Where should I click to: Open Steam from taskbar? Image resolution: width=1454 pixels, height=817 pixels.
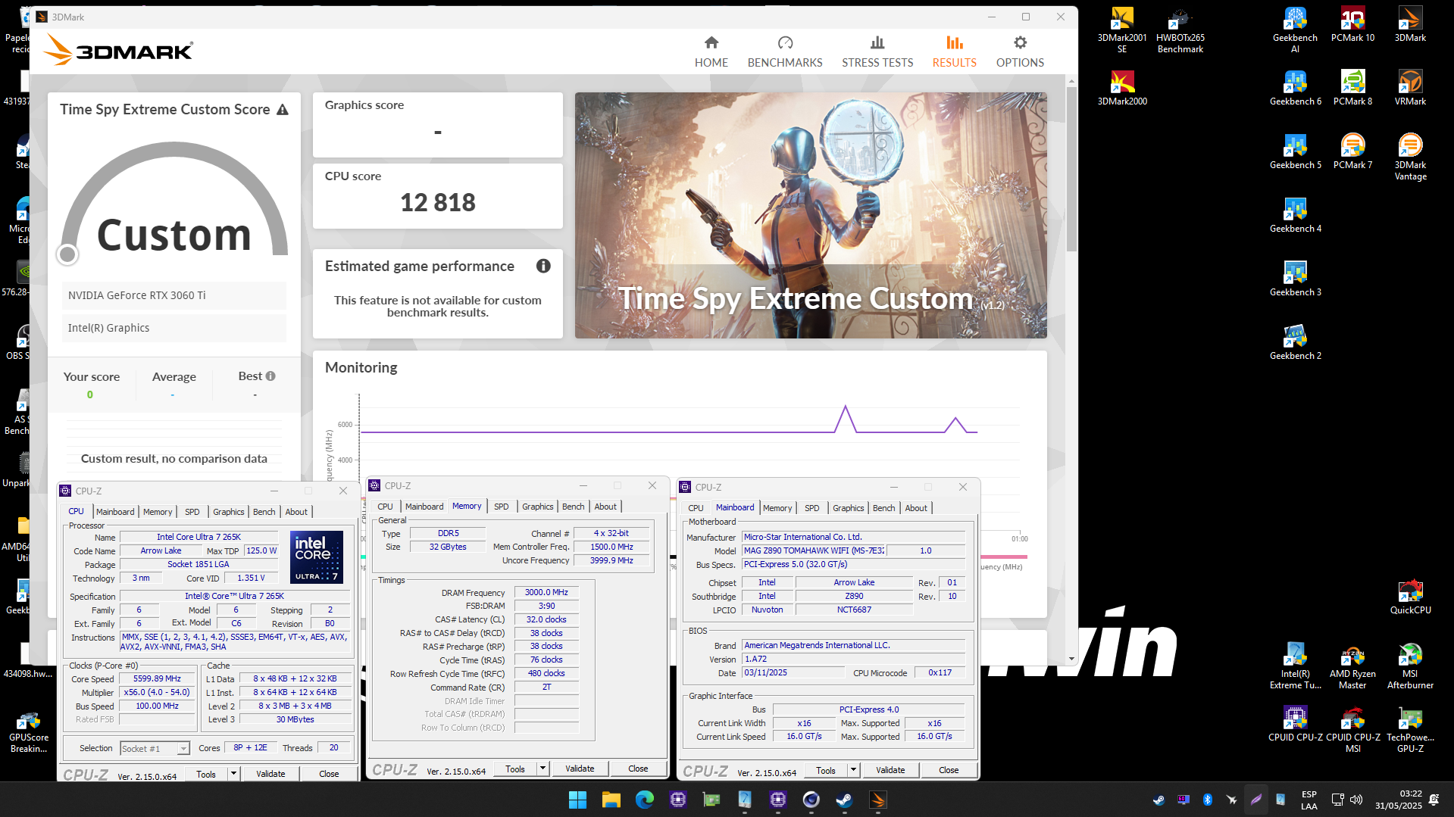point(844,800)
